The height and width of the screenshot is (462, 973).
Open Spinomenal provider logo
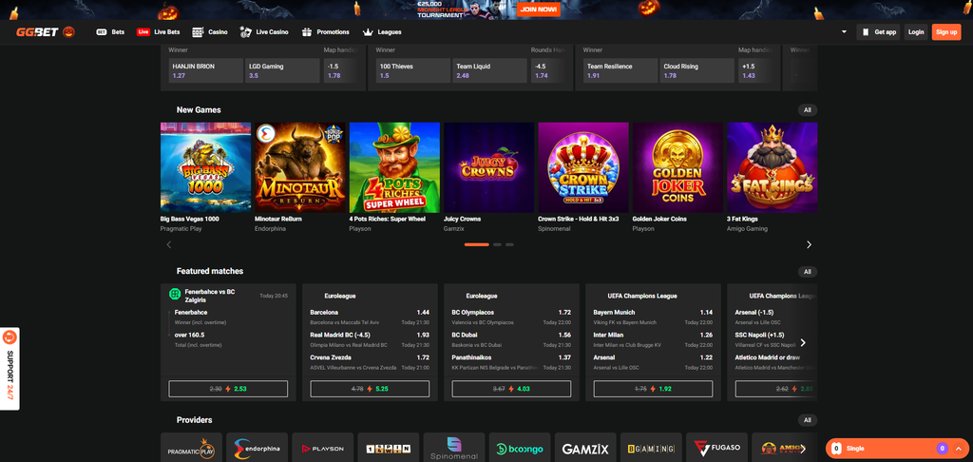(454, 449)
